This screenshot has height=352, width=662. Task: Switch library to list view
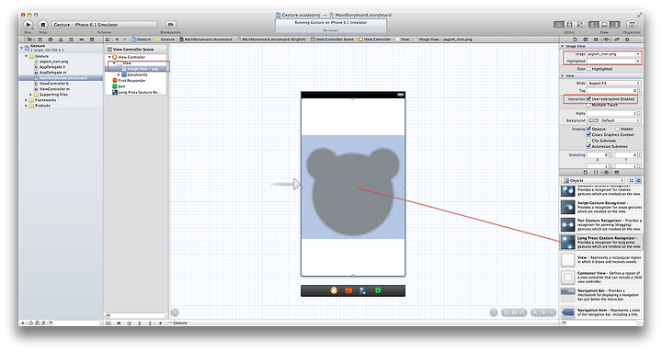tap(638, 181)
